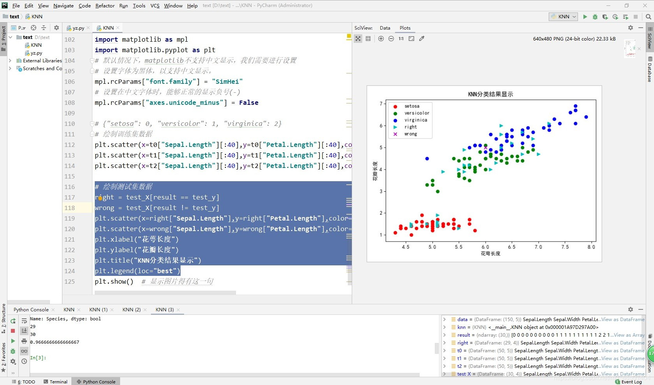Run the KNN configuration
Viewport: 654px width, 385px height.
[x=585, y=17]
